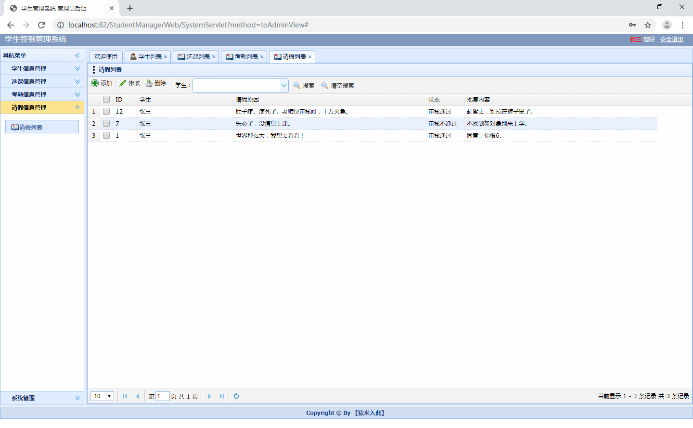Screen dimensions: 693x428
Task: Reload the browser page
Action: (41, 25)
